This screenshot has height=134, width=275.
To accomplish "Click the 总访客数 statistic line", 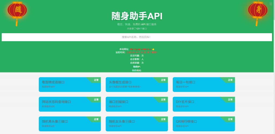I will [137, 59].
